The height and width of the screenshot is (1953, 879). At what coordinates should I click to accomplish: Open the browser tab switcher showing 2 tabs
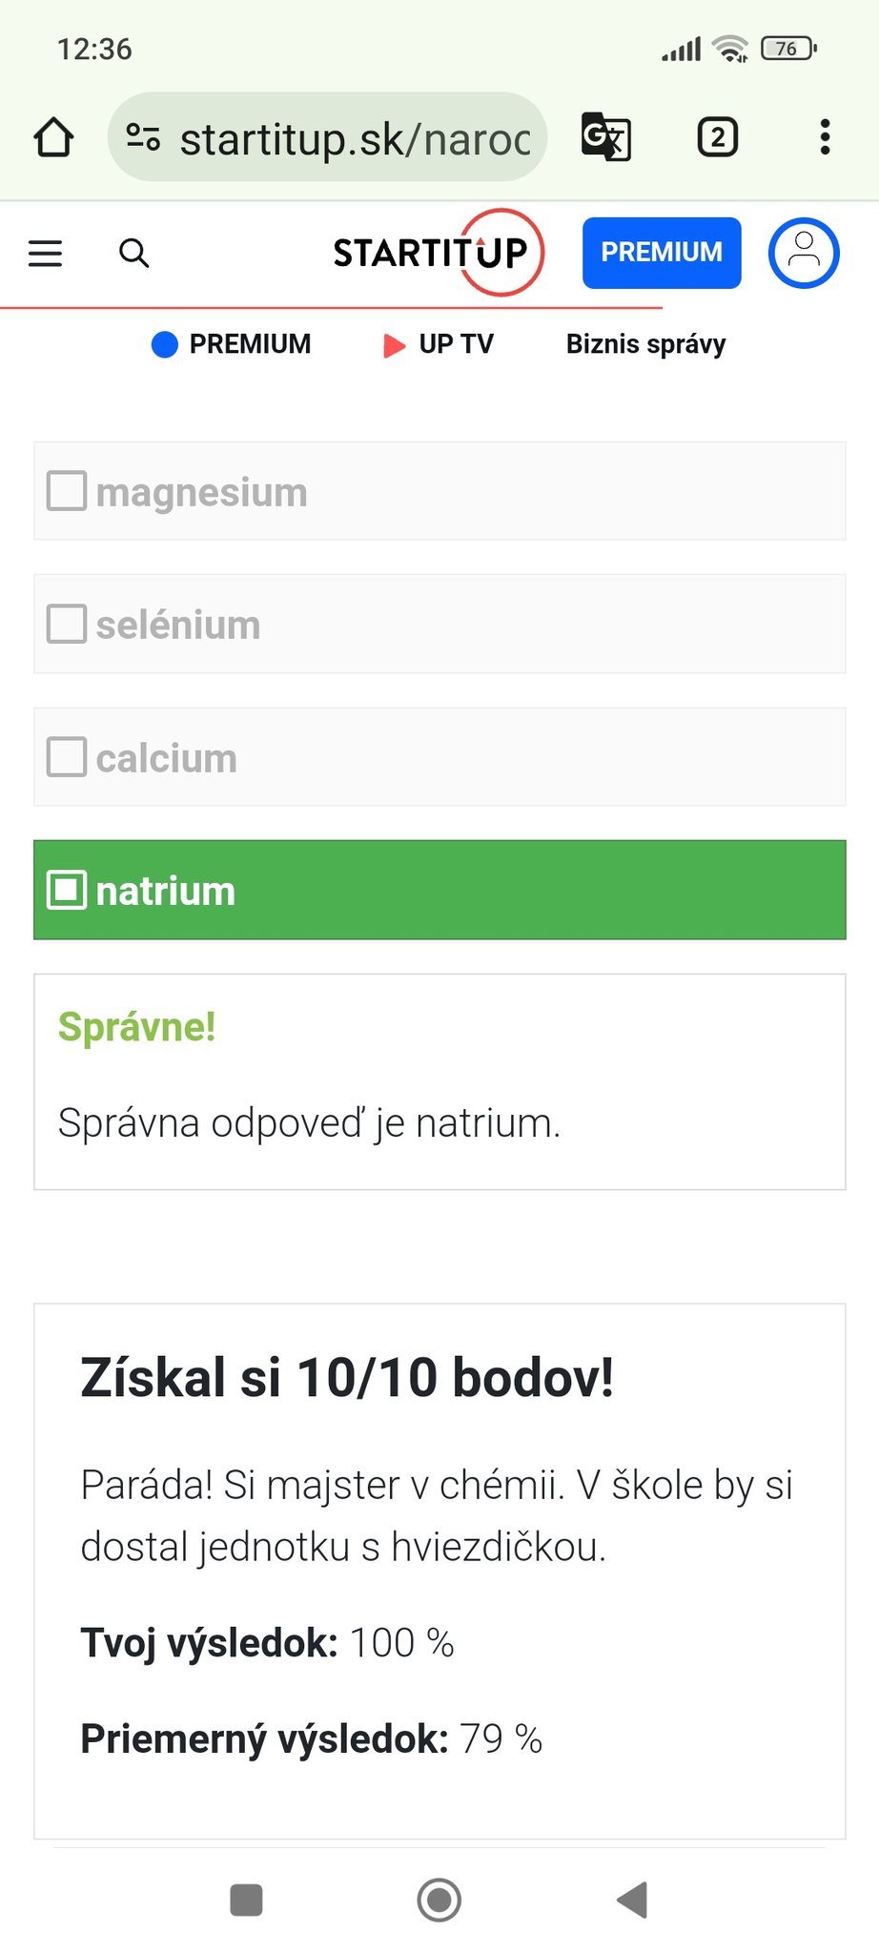(716, 136)
